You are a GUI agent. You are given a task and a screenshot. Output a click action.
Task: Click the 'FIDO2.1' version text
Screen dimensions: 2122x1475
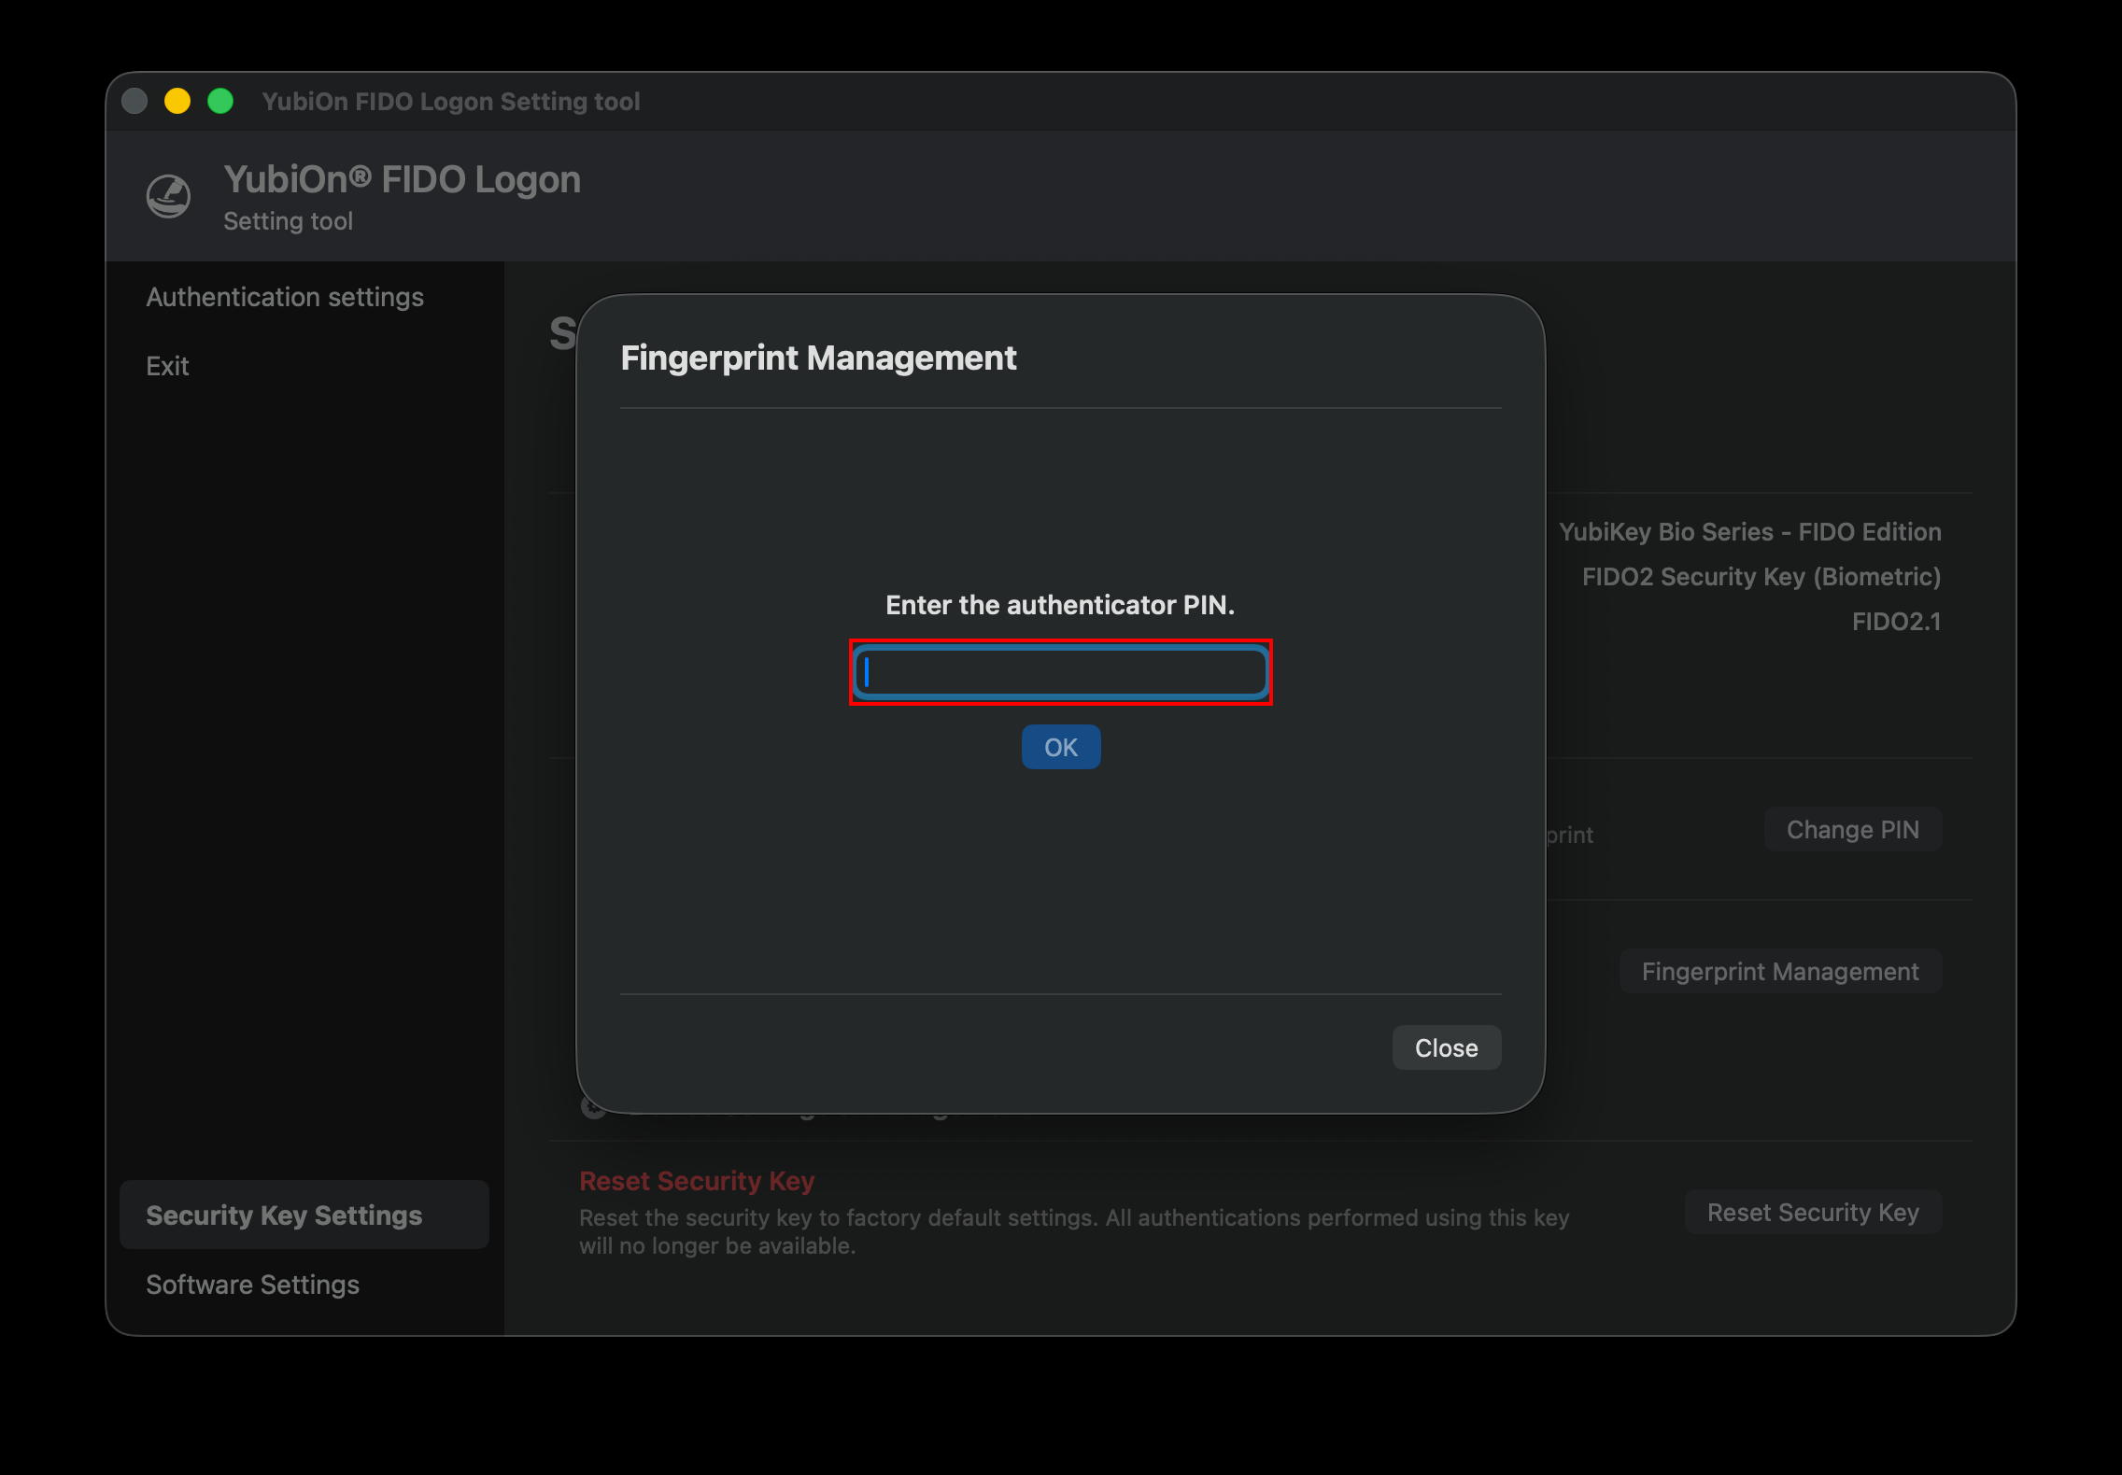1896,622
